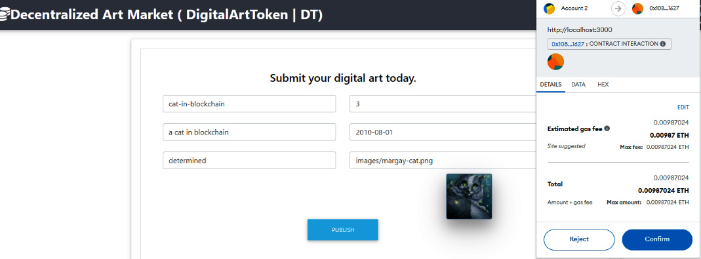Select the DETAILS tab
Image resolution: width=701 pixels, height=259 pixels.
550,84
